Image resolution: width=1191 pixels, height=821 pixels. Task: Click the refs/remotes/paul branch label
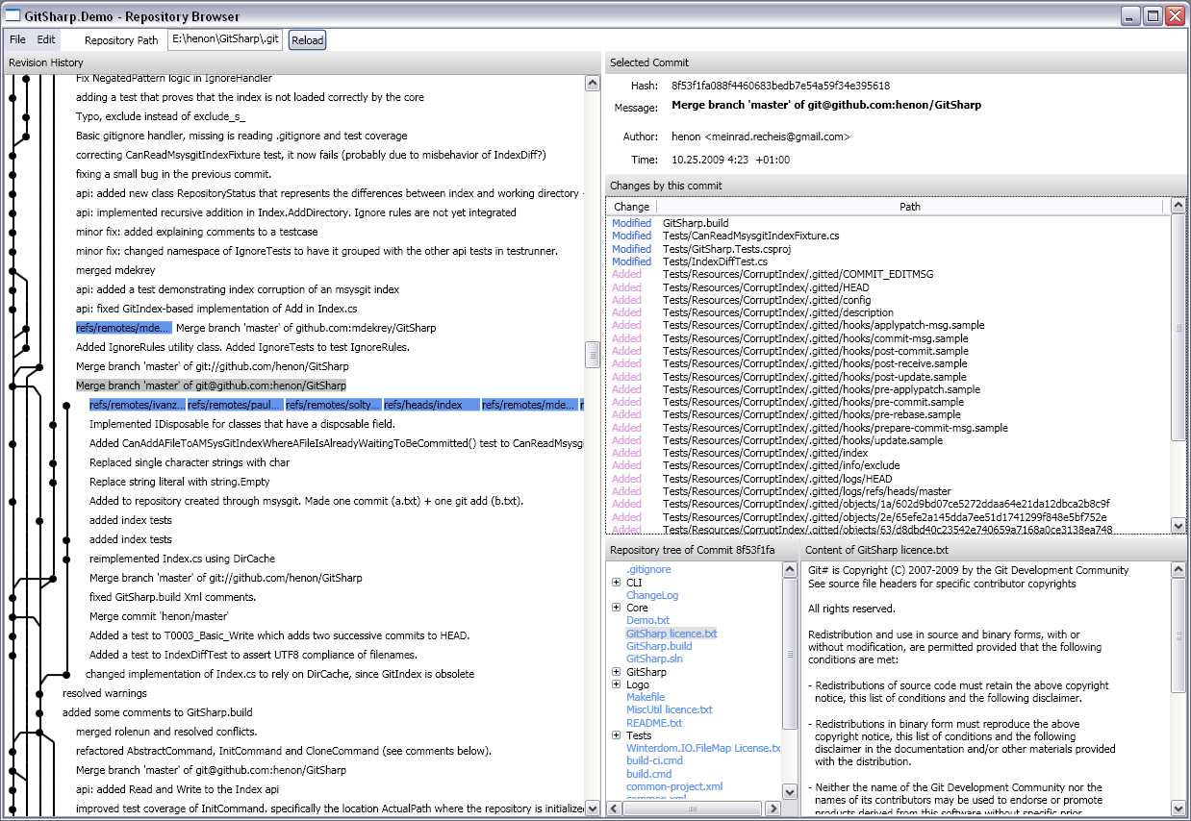[235, 405]
